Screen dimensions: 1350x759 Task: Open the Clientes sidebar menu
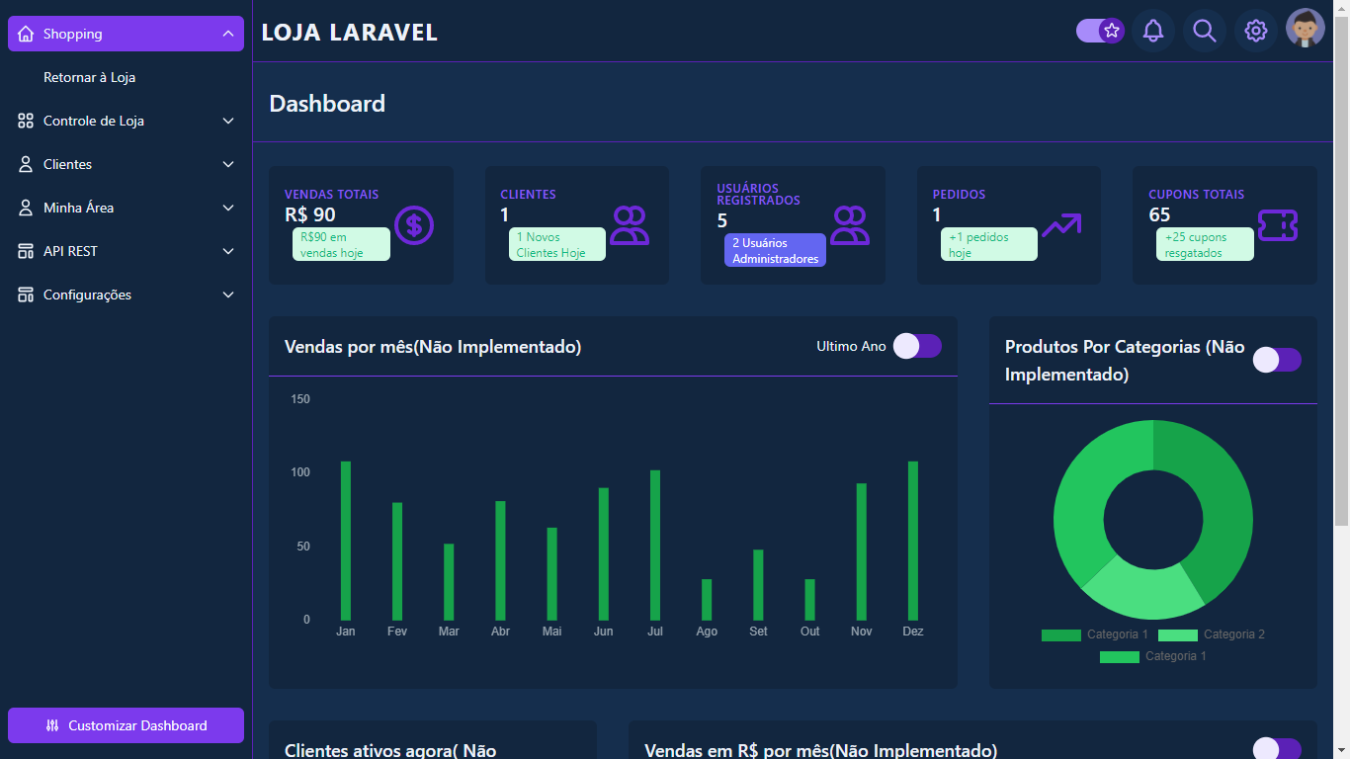tap(126, 164)
